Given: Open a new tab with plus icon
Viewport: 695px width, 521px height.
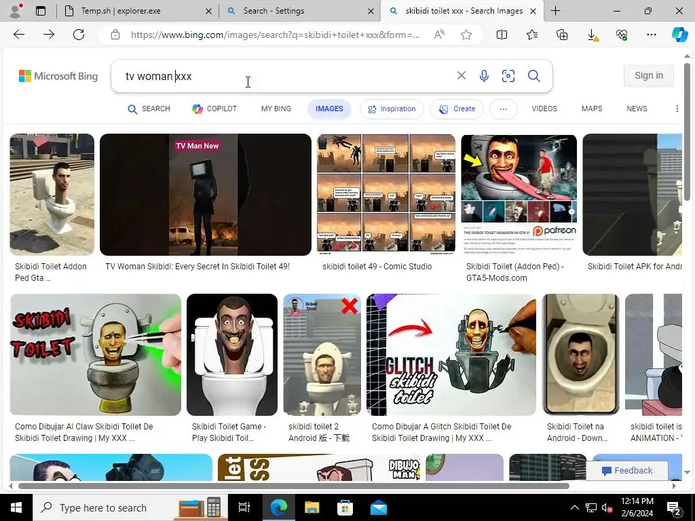Looking at the screenshot, I should (x=555, y=11).
